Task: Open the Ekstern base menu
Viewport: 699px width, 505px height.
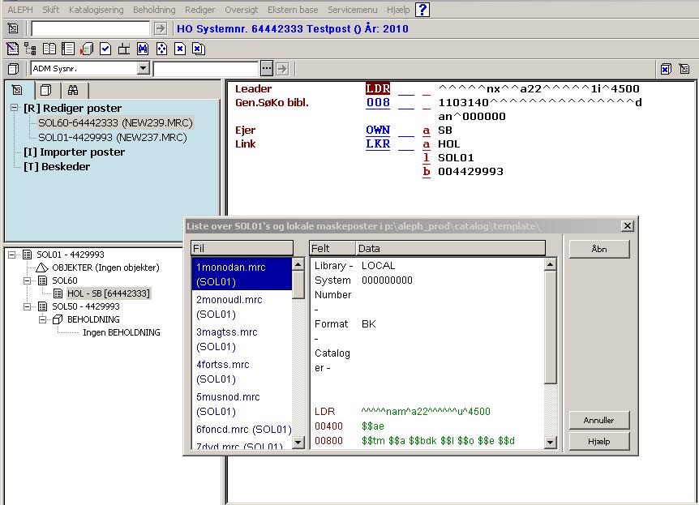Action: pos(292,10)
